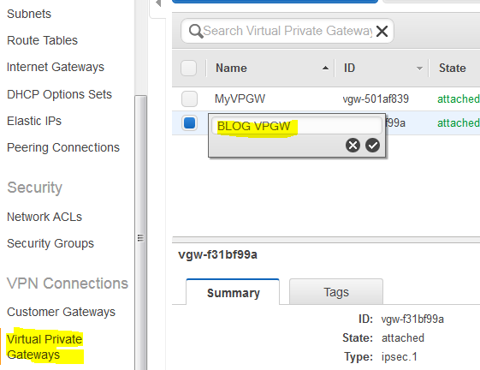Open the ID column sort dropdown arrow
The image size is (480, 370).
[419, 69]
